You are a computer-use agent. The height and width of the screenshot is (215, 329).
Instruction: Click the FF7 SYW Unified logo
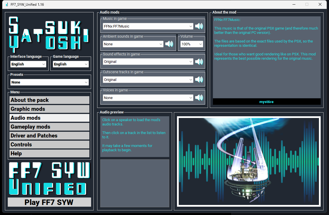coord(49,179)
